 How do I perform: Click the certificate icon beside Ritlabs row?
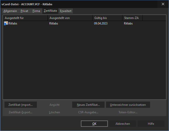click(6, 23)
